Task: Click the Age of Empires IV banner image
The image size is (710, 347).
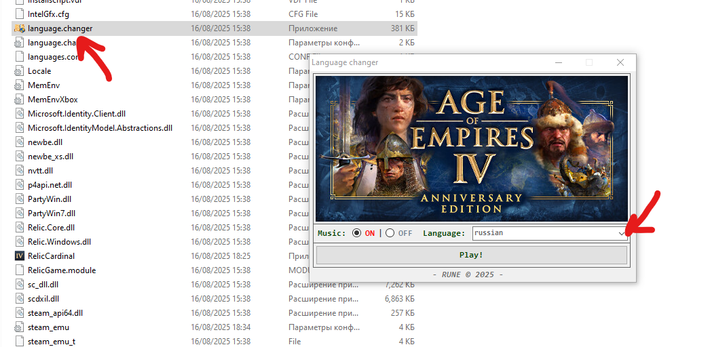Action: point(473,146)
